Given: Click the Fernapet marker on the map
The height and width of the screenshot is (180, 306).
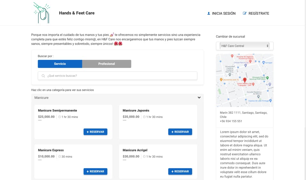Looking at the screenshot, I should click(263, 63).
